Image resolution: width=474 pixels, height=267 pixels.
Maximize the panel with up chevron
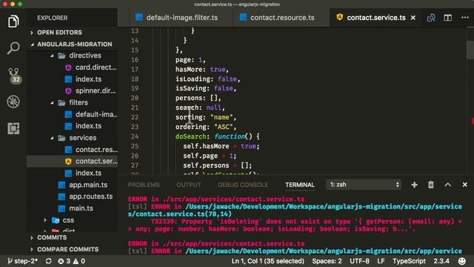tap(447, 185)
